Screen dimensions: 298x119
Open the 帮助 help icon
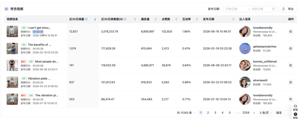295,116
